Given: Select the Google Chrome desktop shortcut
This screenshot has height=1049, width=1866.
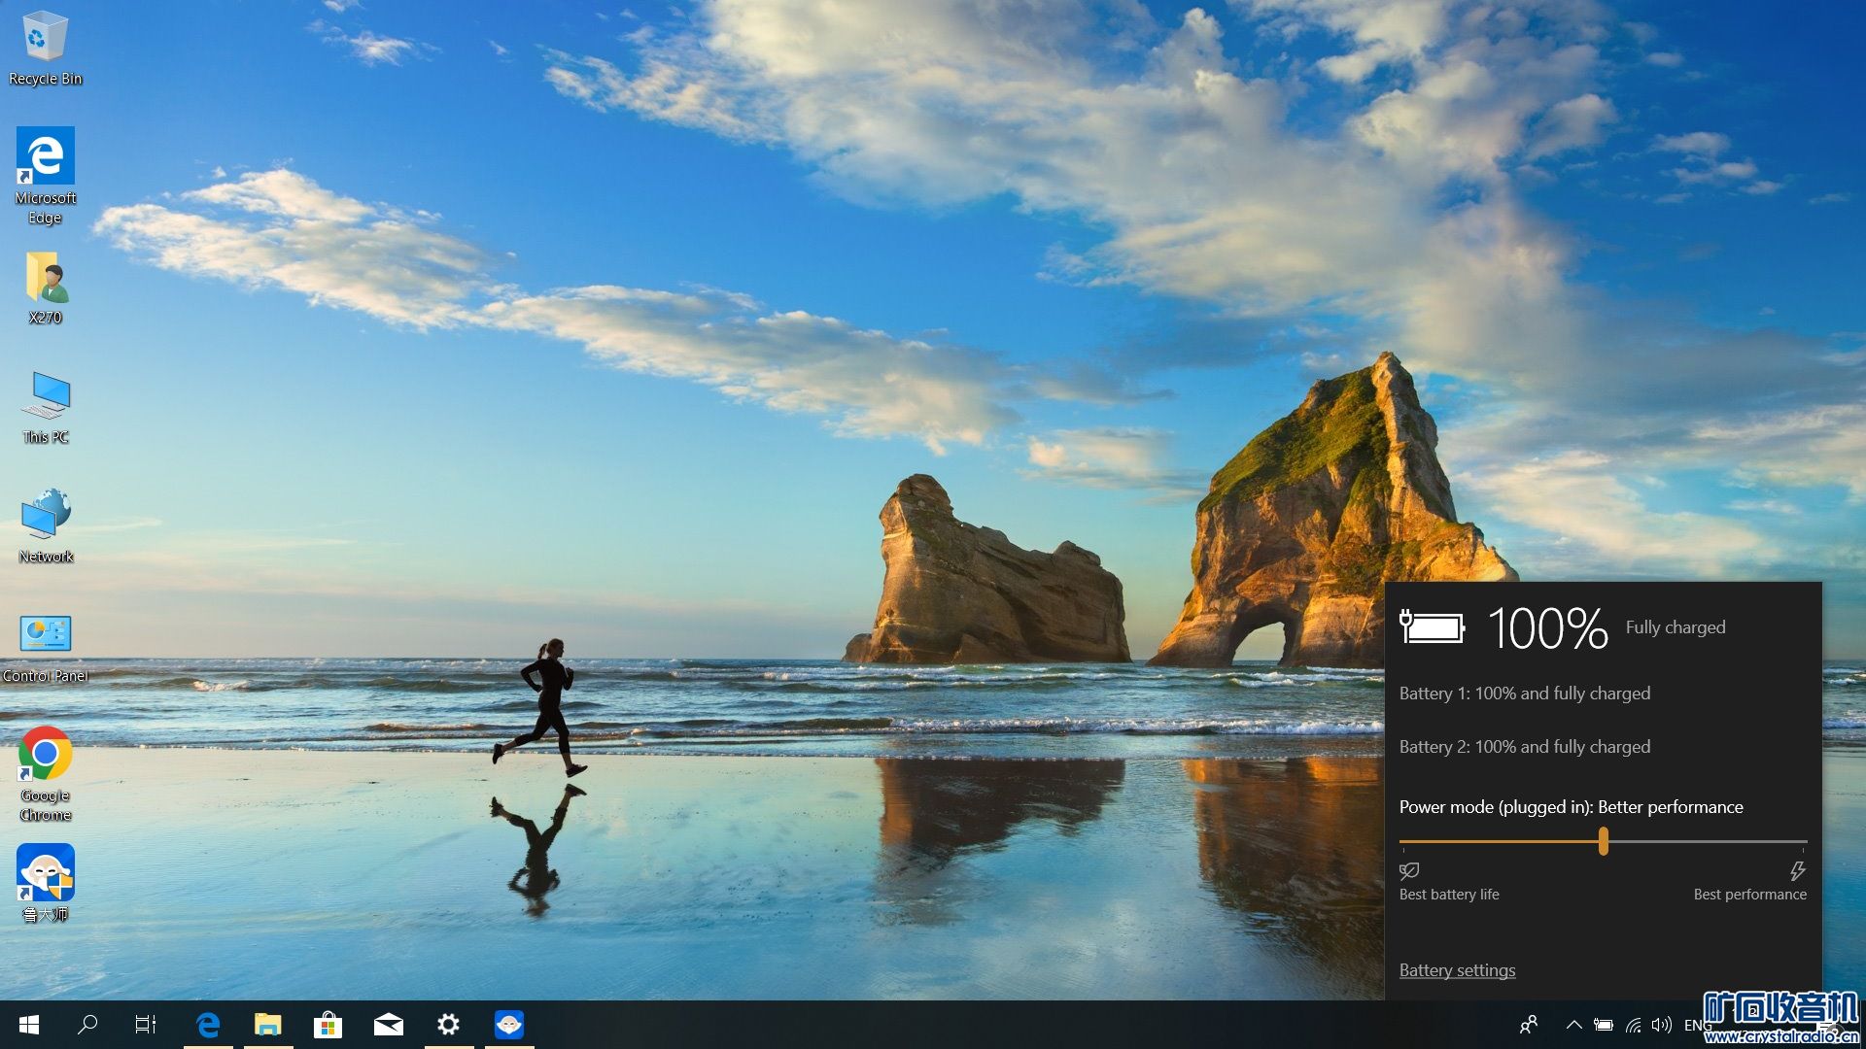Looking at the screenshot, I should (45, 774).
